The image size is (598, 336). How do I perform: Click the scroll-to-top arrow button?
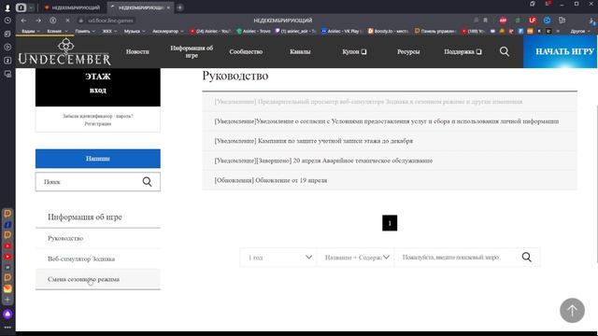click(572, 311)
